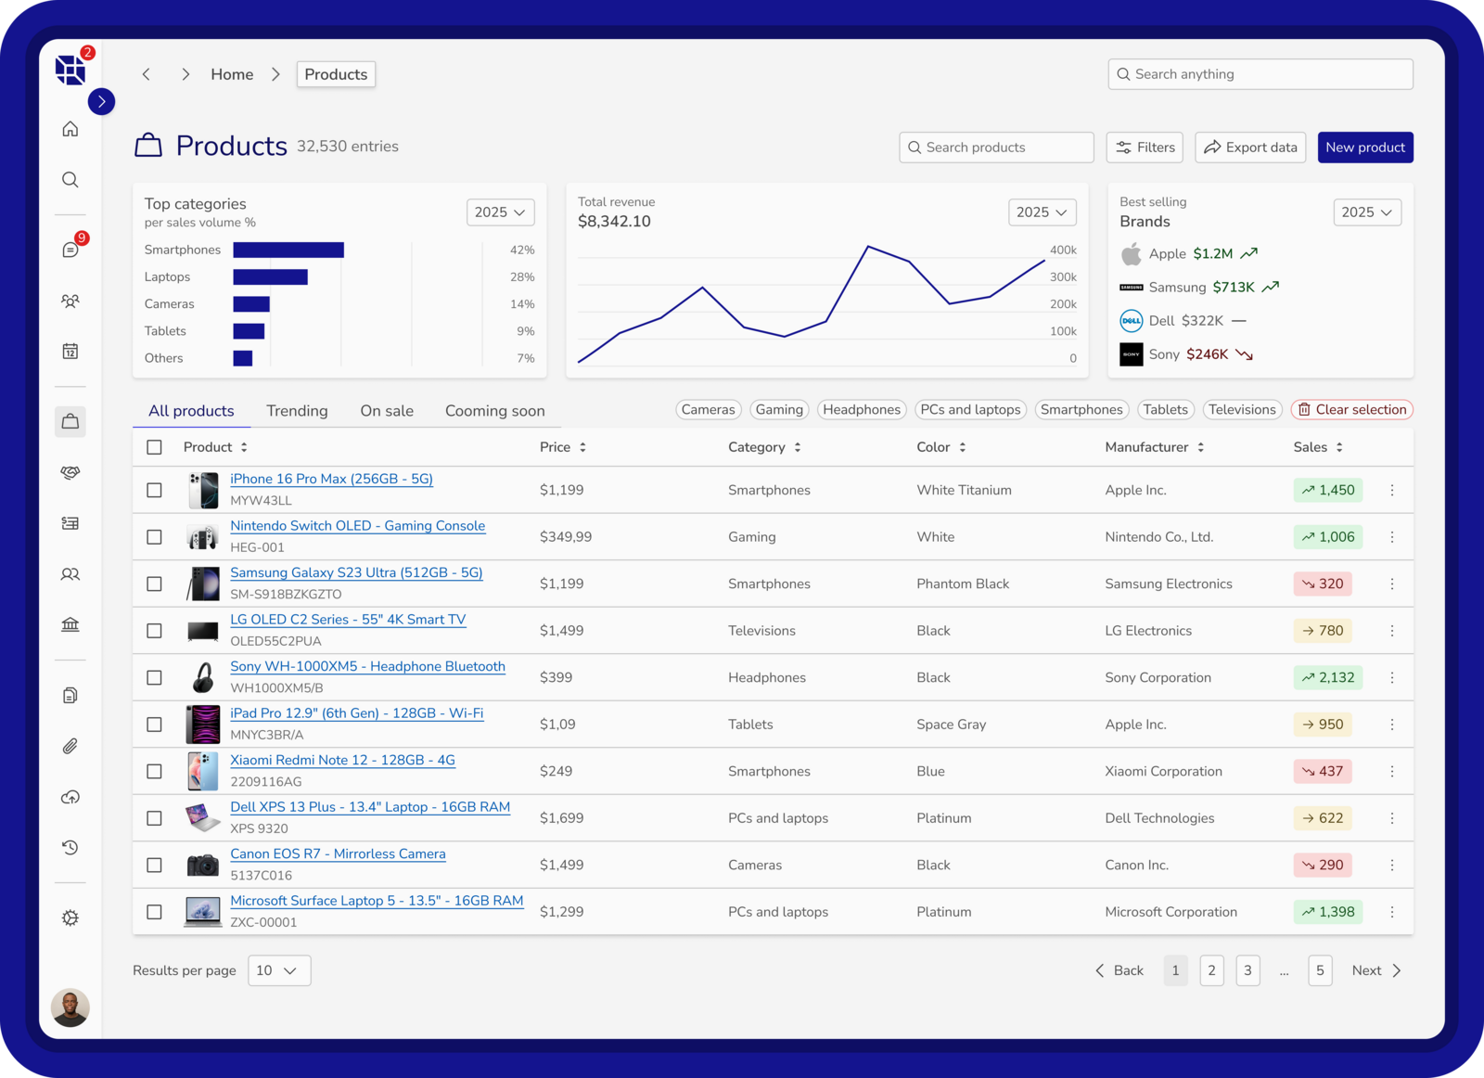The width and height of the screenshot is (1484, 1078).
Task: Click the Export data button
Action: [1250, 148]
